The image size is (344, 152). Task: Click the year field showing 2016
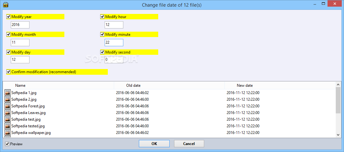[20, 25]
